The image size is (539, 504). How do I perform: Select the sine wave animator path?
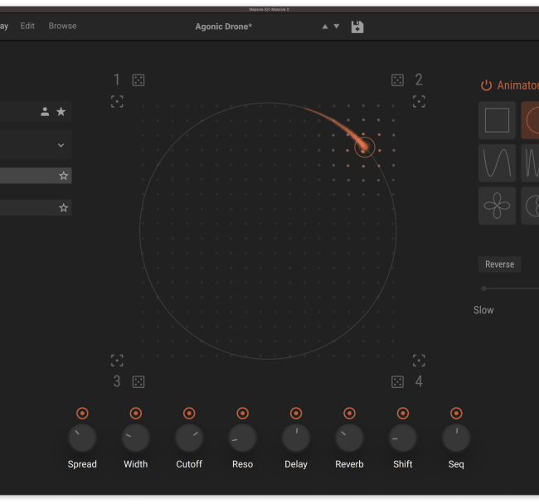497,162
